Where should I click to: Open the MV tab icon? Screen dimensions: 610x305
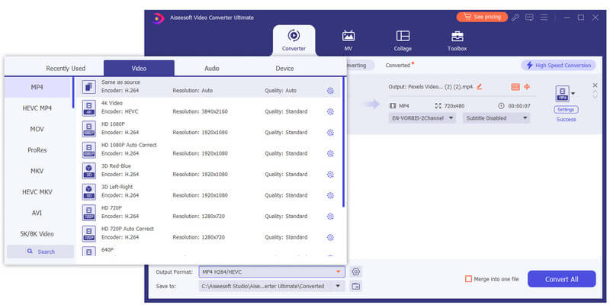click(x=348, y=36)
